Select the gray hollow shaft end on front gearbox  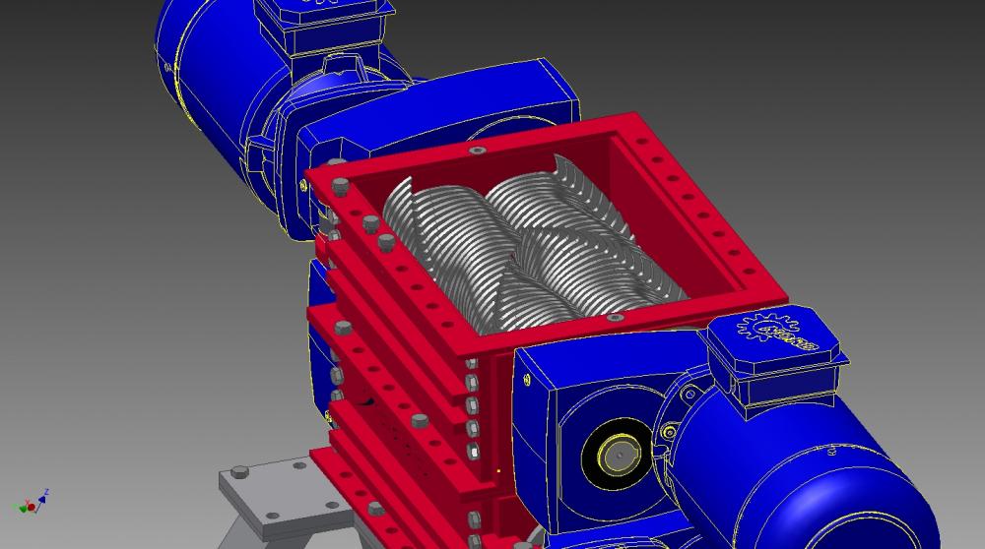pos(618,456)
